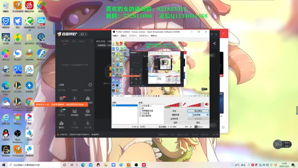
Task: Open Baidu Netdisk desktop icon
Action: 29,71
